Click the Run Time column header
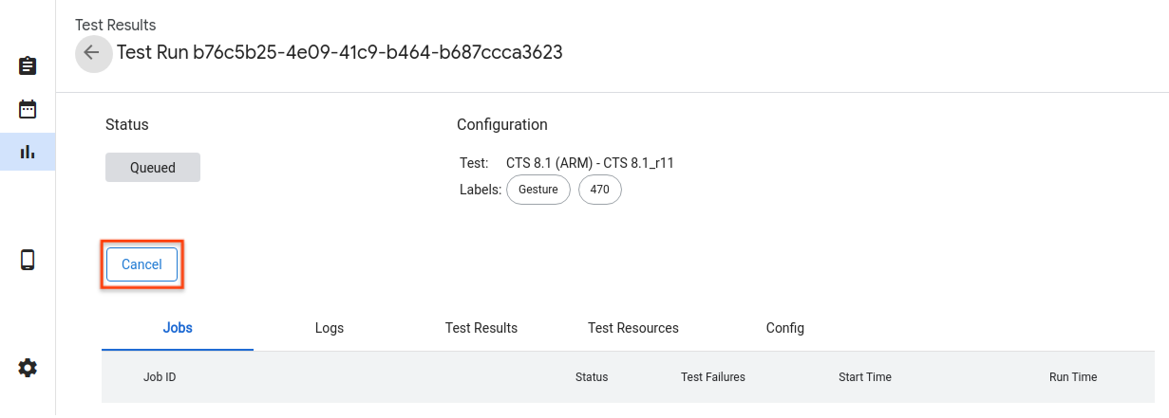Viewport: 1169px width, 418px height. click(x=1073, y=377)
